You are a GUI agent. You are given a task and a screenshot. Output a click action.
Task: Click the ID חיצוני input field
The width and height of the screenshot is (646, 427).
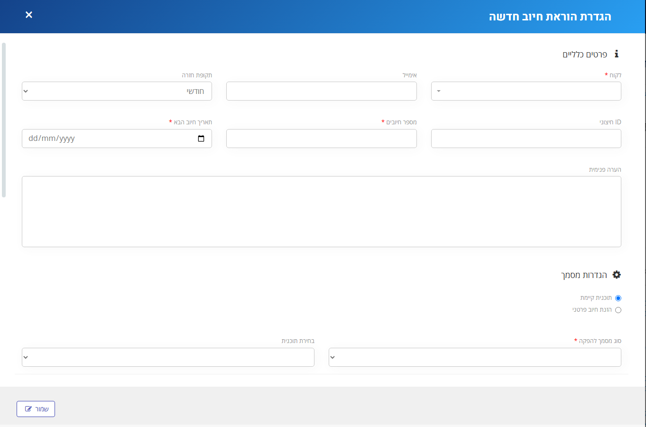pyautogui.click(x=526, y=139)
